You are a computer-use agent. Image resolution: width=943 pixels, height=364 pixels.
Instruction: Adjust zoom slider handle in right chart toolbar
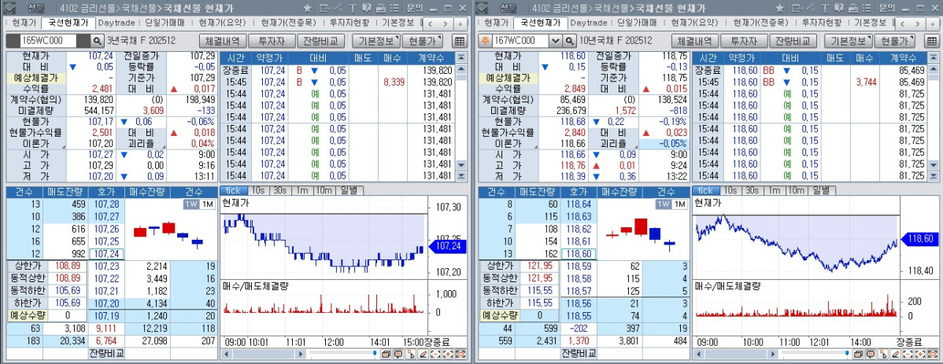pyautogui.click(x=847, y=353)
